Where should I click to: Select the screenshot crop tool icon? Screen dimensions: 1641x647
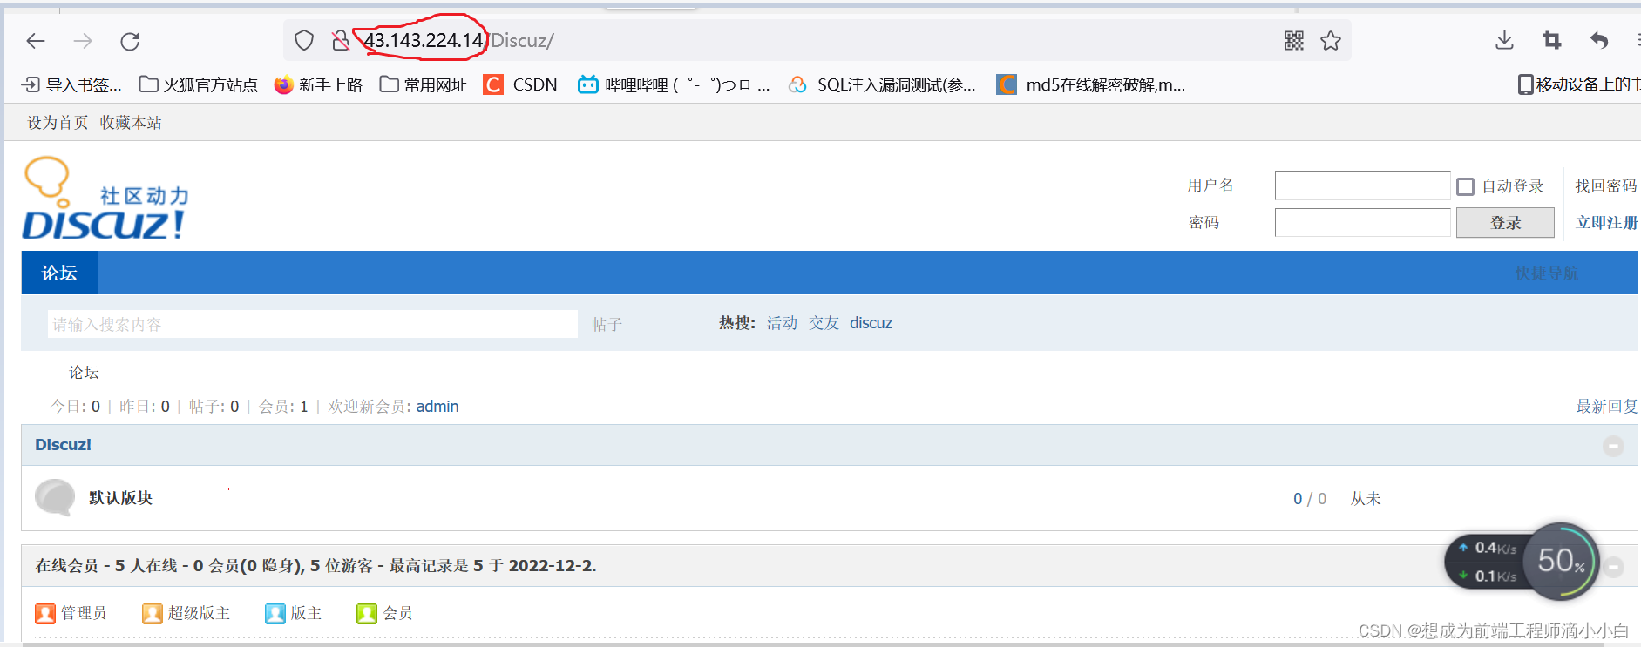pos(1551,40)
